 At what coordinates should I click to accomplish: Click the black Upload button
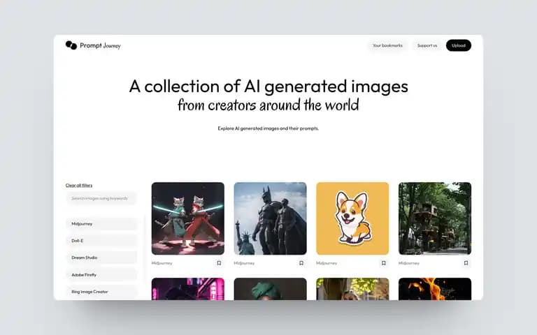tap(459, 45)
